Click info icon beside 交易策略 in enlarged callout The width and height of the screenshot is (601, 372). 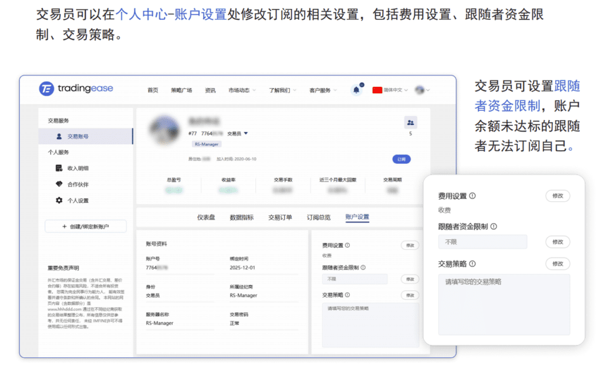pos(472,264)
